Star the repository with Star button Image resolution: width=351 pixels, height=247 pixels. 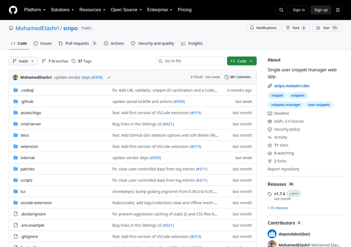tap(327, 28)
